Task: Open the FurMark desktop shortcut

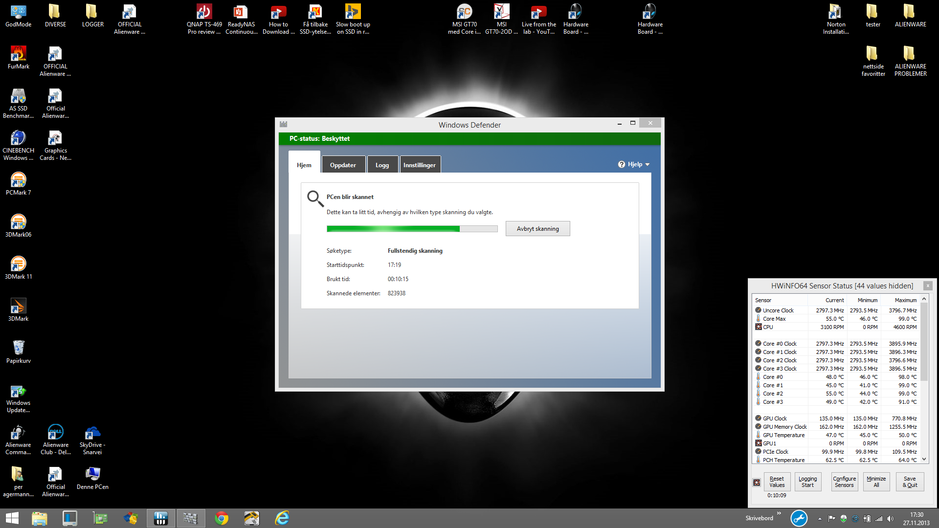Action: pos(19,58)
